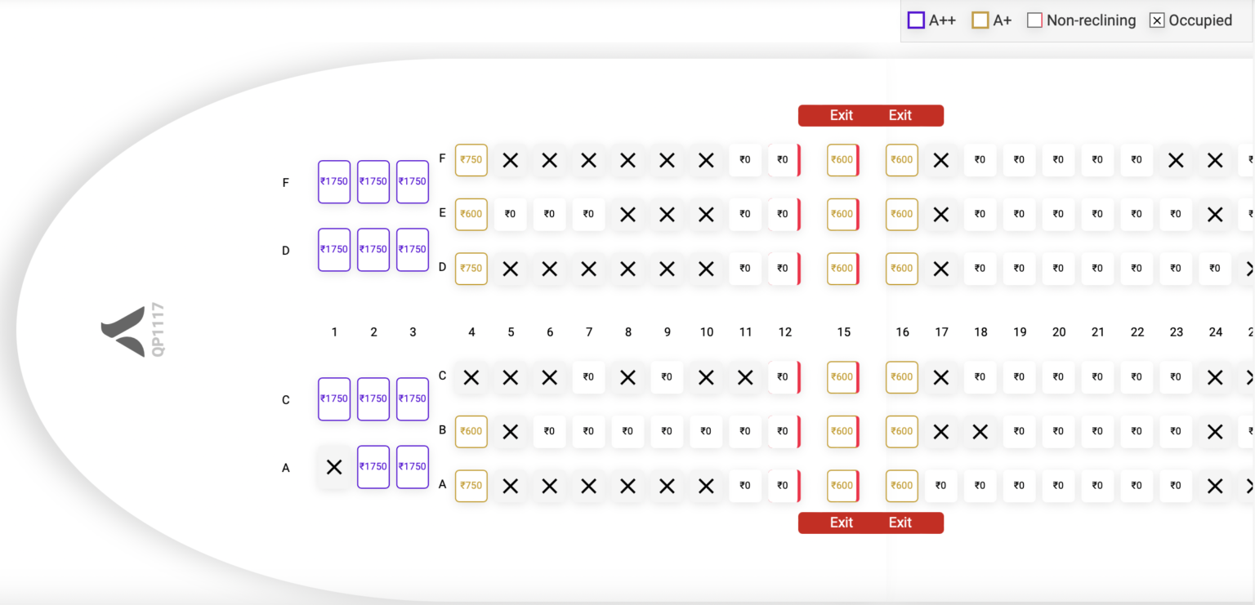
Task: Click the occupied X icon at seat 4C
Action: [x=471, y=376]
